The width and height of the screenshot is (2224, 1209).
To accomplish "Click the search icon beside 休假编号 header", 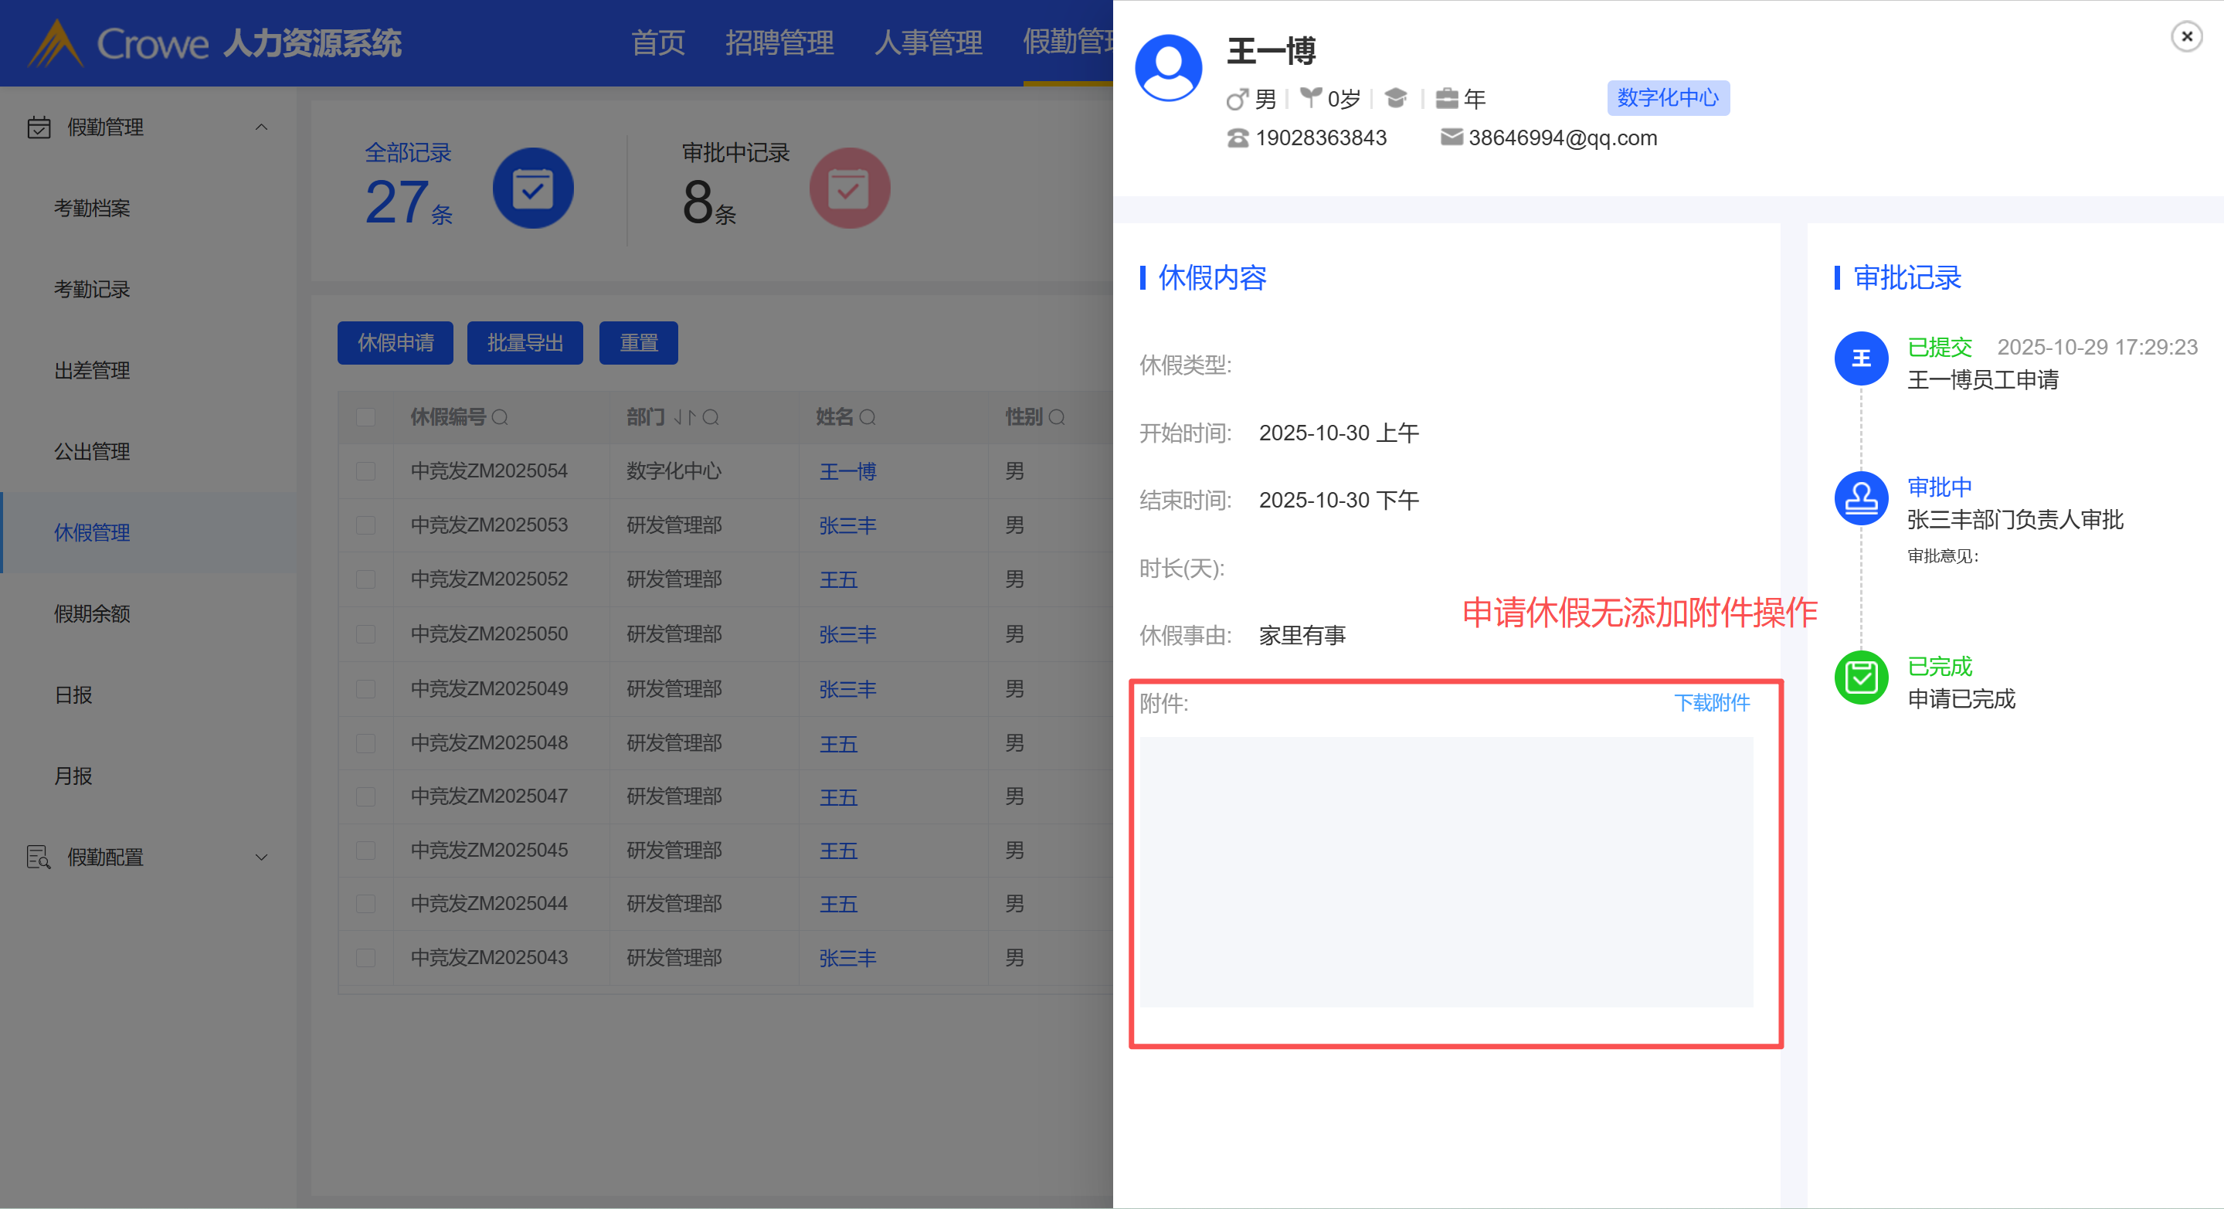I will click(500, 418).
